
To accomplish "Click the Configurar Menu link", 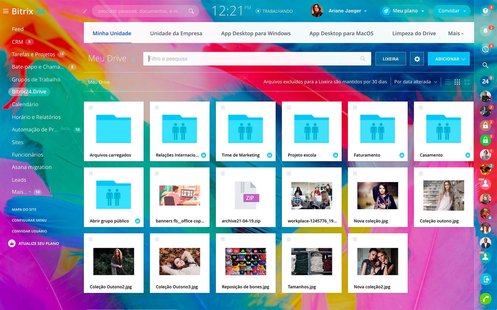I will point(29,220).
